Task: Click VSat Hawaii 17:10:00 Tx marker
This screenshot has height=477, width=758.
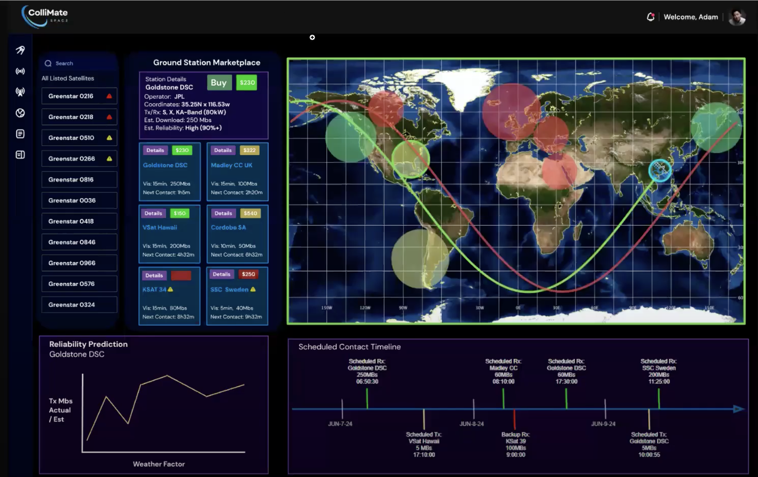Action: tap(424, 419)
